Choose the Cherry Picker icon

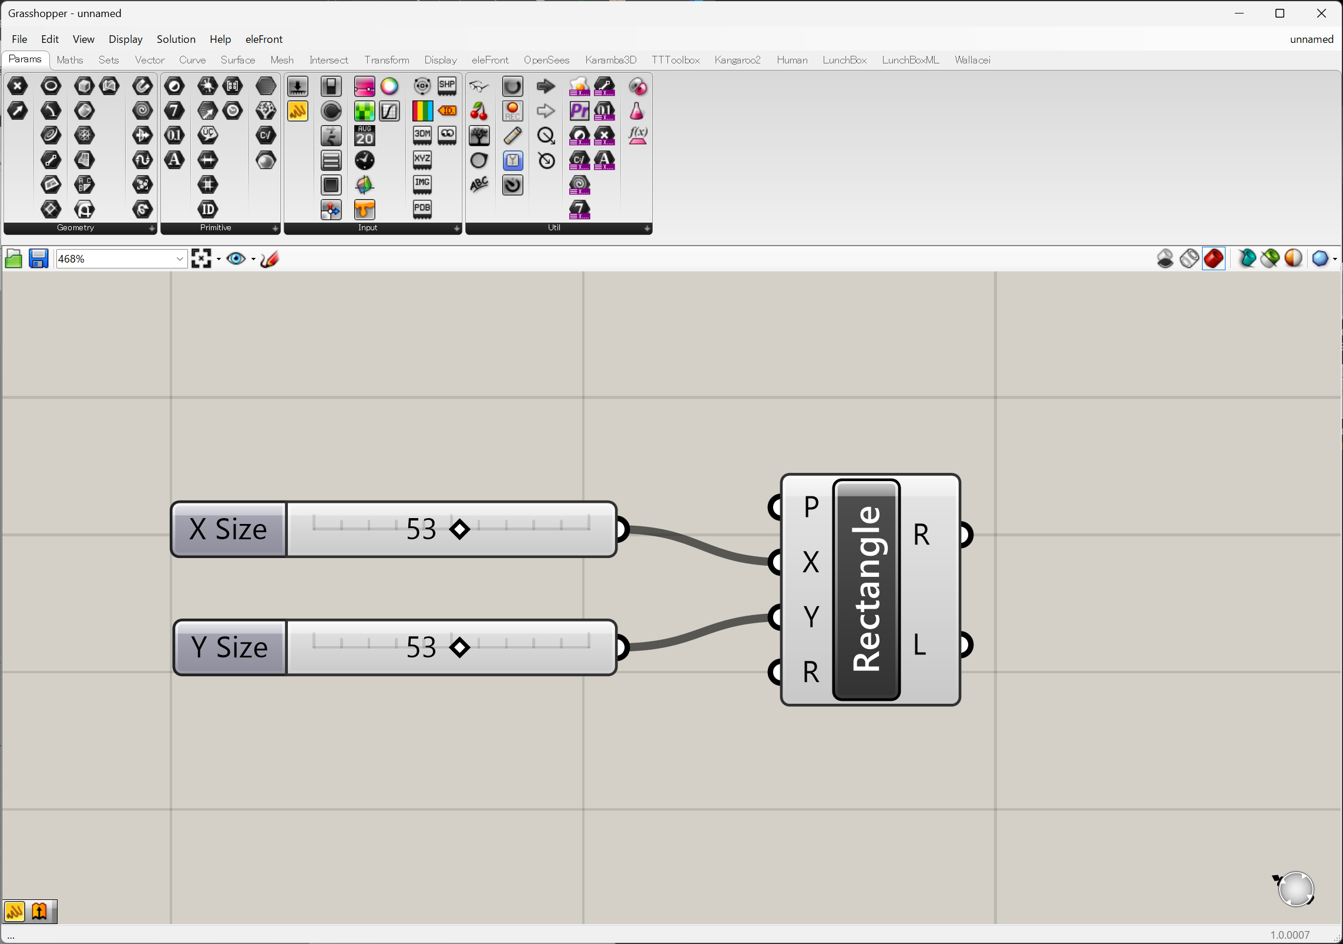[x=479, y=111]
